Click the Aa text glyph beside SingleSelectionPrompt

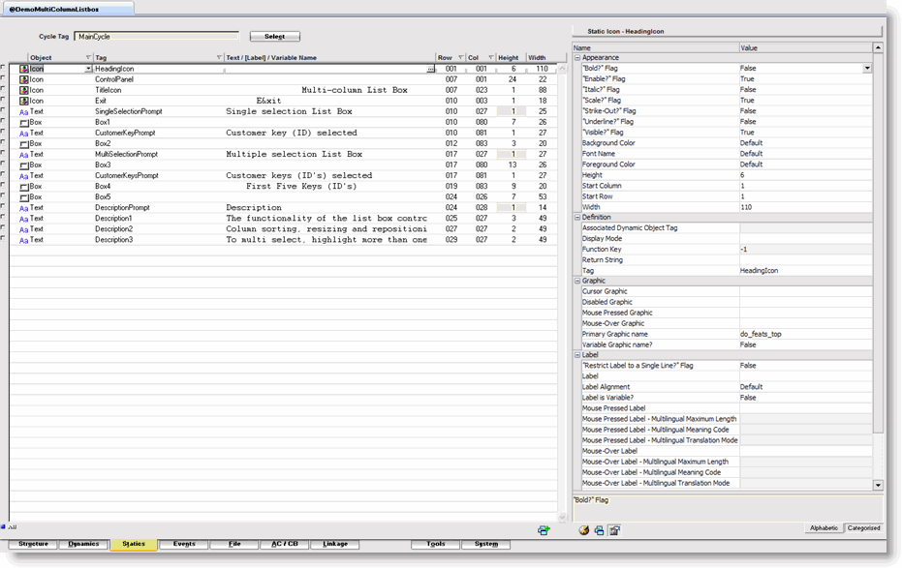pos(23,112)
